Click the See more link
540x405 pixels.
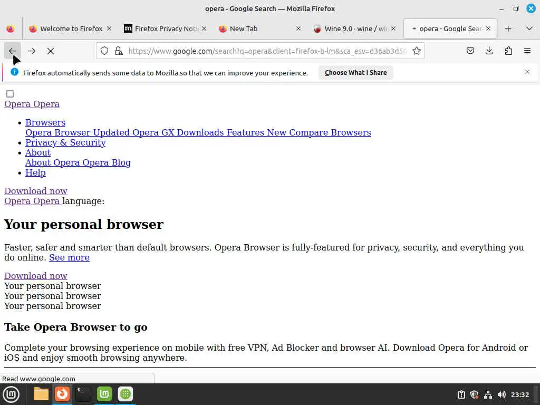[x=69, y=257]
